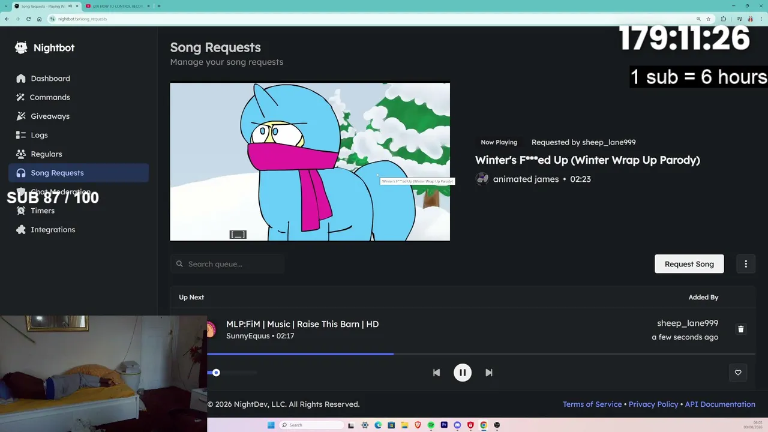768x432 pixels.
Task: Open OBS Studio from the taskbar
Action: coord(497,425)
